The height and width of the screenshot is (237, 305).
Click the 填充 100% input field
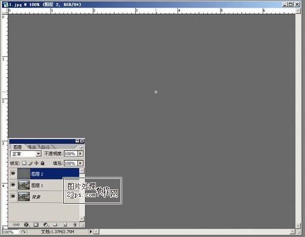[x=71, y=163]
